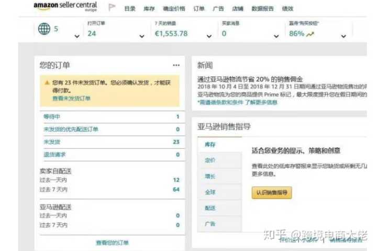
Task: Select the 定价 tab in sales coaching
Action: [210, 160]
